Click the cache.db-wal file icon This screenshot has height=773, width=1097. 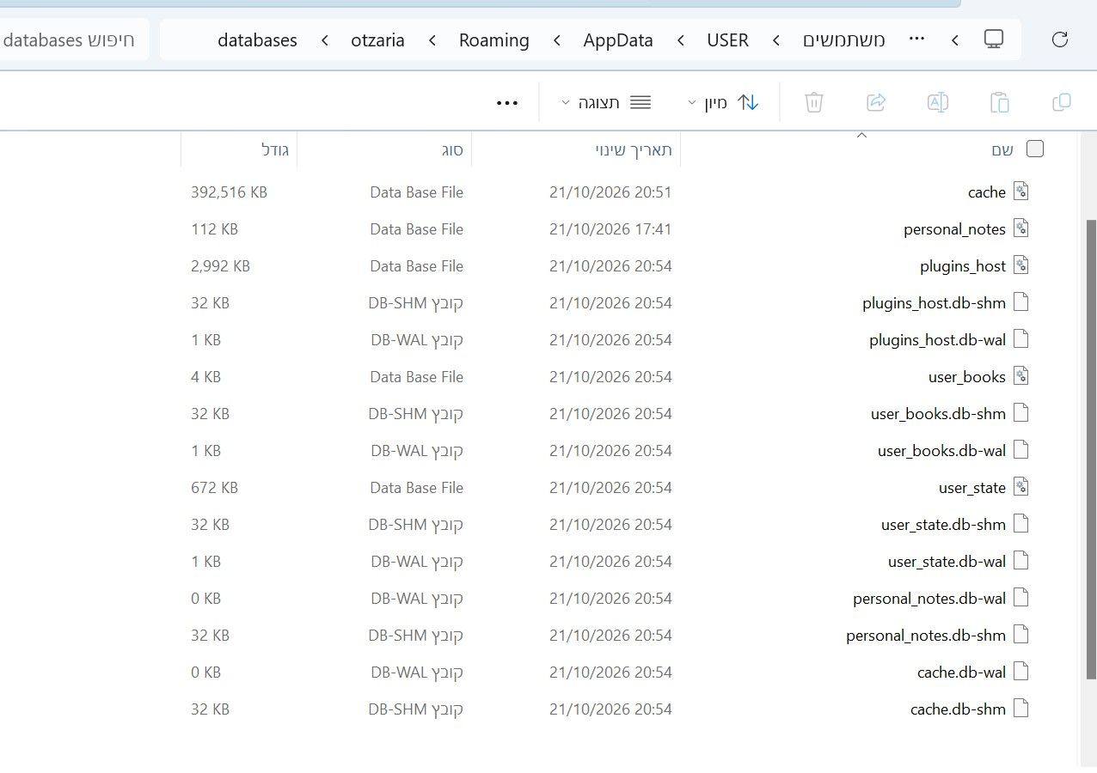point(1021,672)
